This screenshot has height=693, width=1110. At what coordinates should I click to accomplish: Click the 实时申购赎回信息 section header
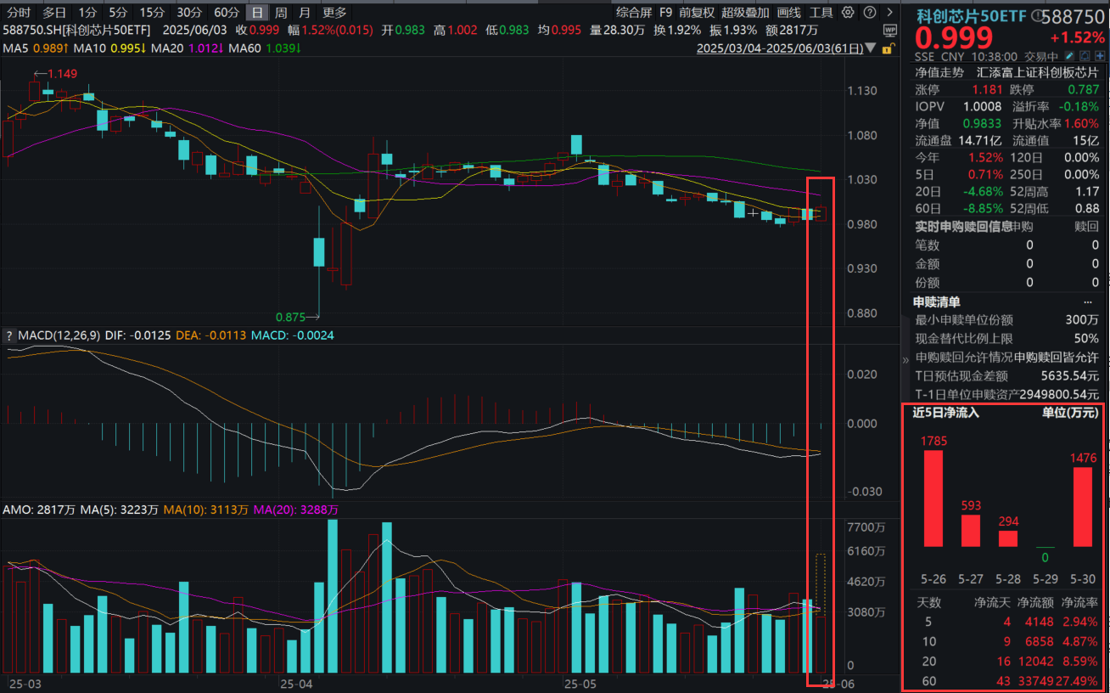tap(963, 227)
